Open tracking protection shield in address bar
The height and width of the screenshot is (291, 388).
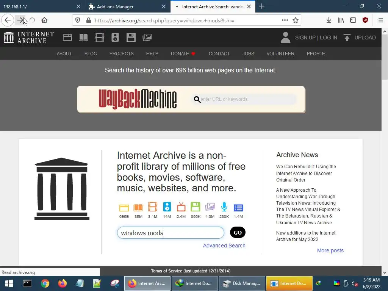click(78, 20)
